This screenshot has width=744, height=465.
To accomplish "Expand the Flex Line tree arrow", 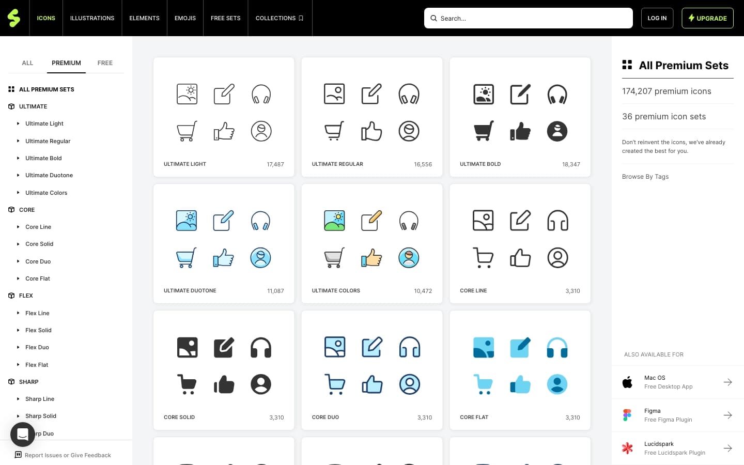I will coord(18,313).
